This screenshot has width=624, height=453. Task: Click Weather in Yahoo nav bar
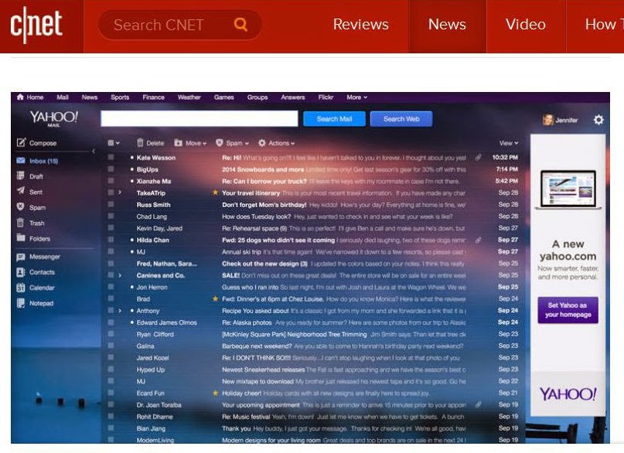(x=189, y=97)
